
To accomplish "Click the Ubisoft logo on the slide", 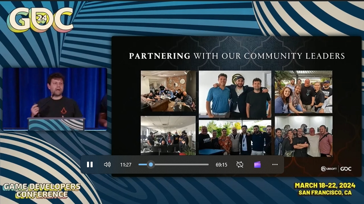I will point(329,169).
